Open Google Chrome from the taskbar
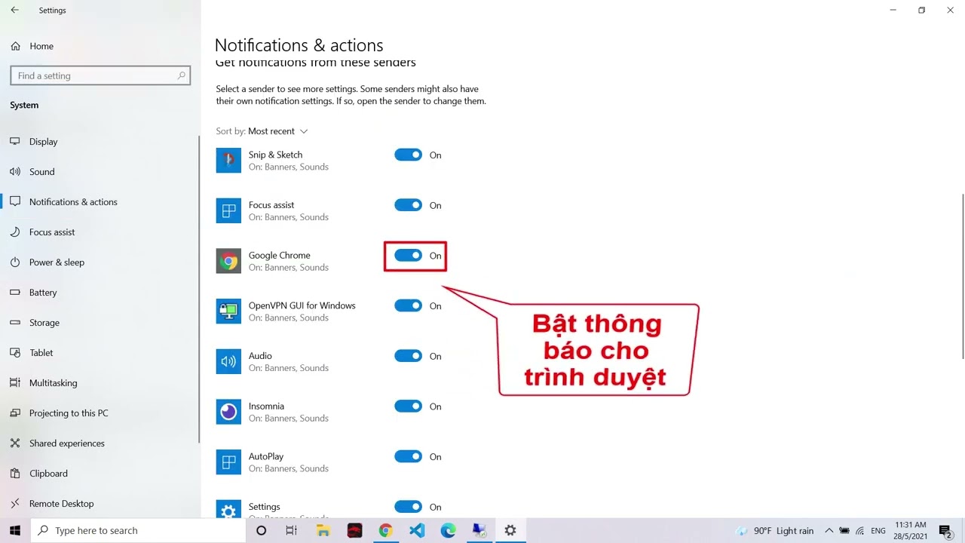Screen dimensions: 965x543 coord(385,530)
